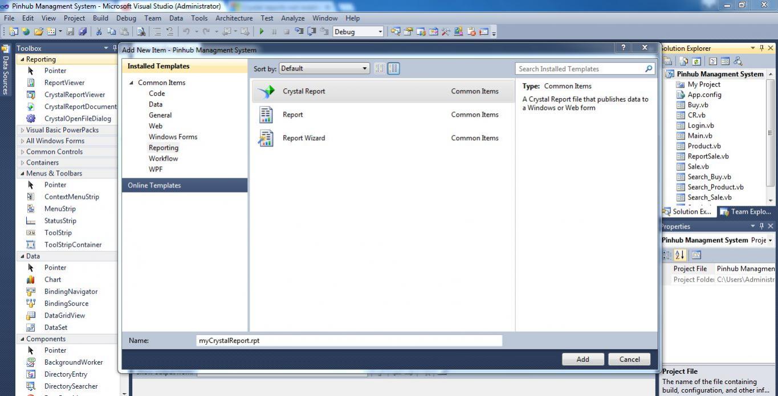This screenshot has width=778, height=396.
Task: Click the BindingNavigator toolbox icon
Action: [31, 291]
